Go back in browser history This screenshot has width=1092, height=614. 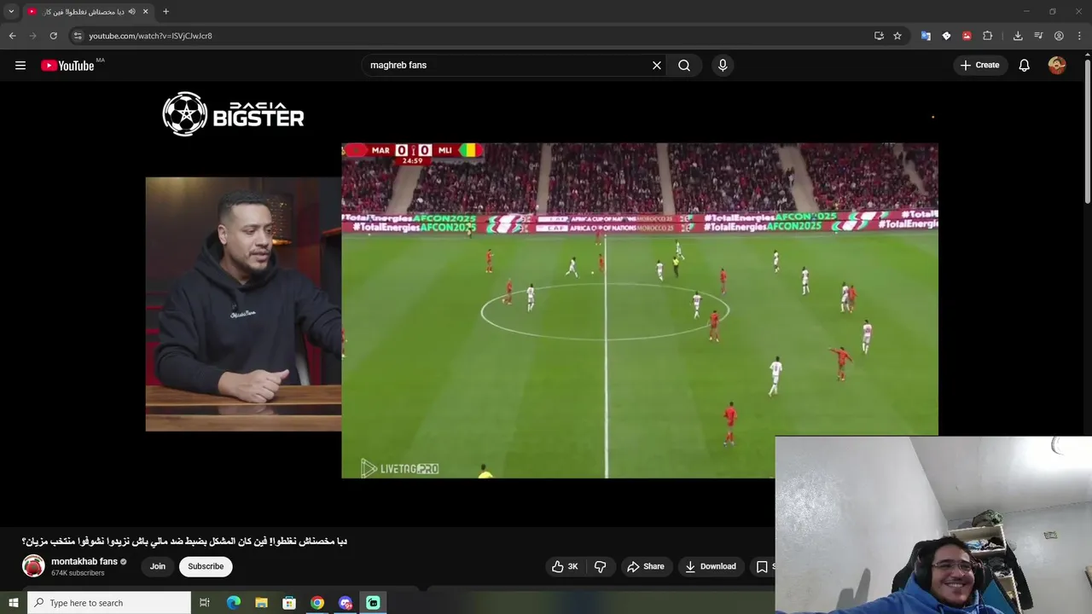pyautogui.click(x=12, y=36)
